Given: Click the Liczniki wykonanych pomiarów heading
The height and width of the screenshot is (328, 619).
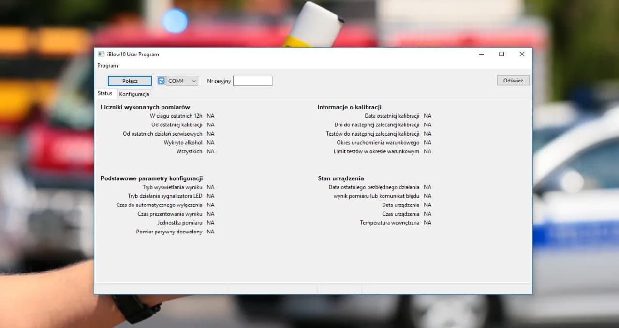Looking at the screenshot, I should click(145, 107).
